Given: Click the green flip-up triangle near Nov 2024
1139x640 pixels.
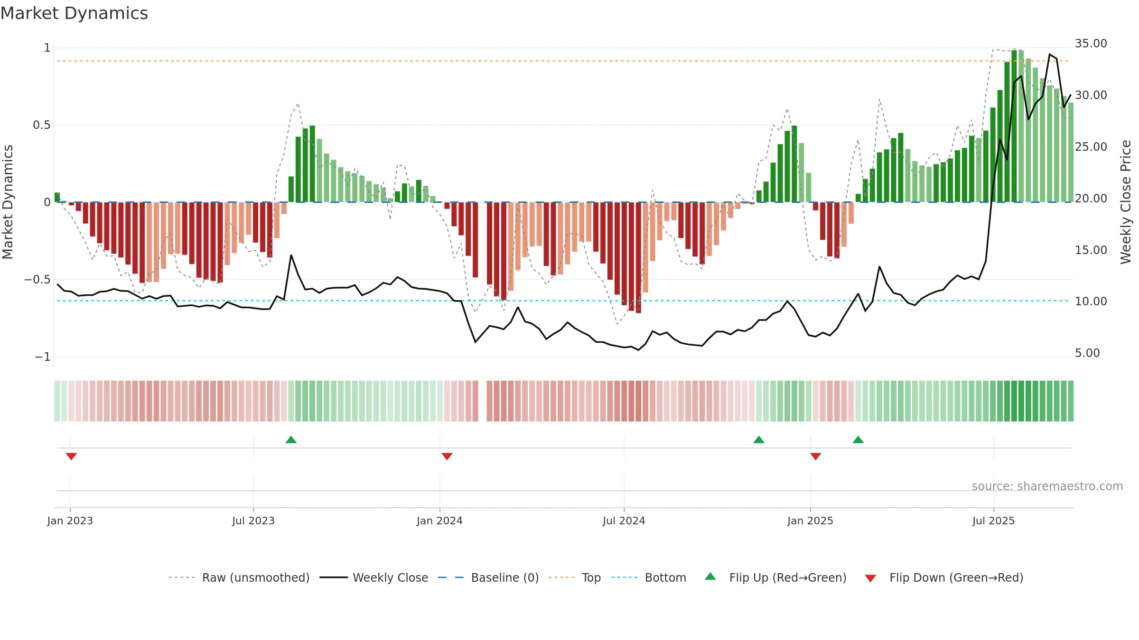Looking at the screenshot, I should pos(759,439).
